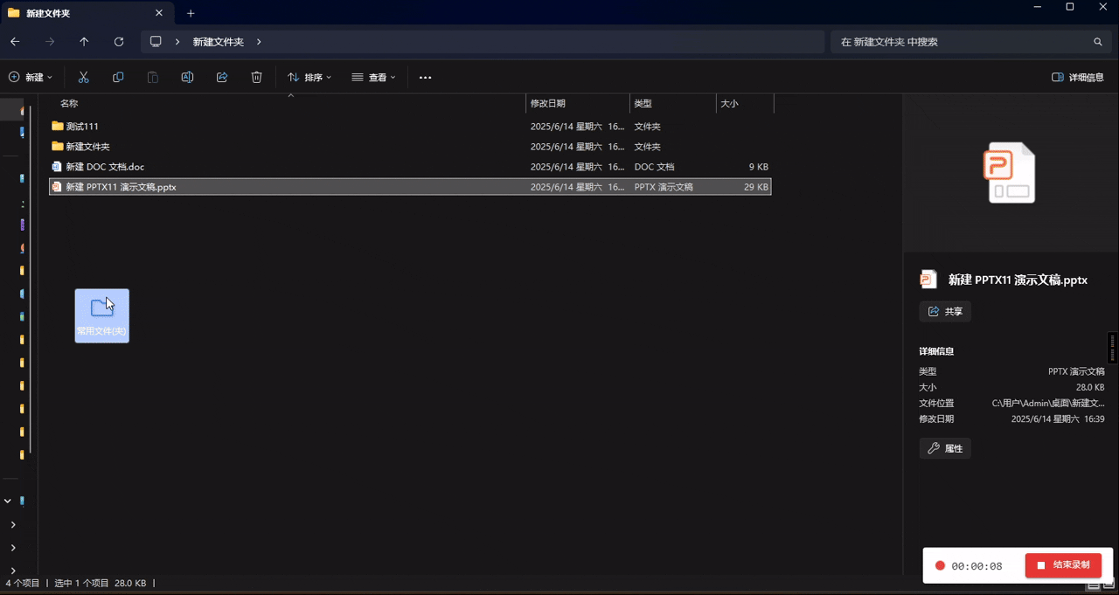Select the 新建文件夹 folder name in the file list
The height and width of the screenshot is (595, 1119).
pos(88,147)
